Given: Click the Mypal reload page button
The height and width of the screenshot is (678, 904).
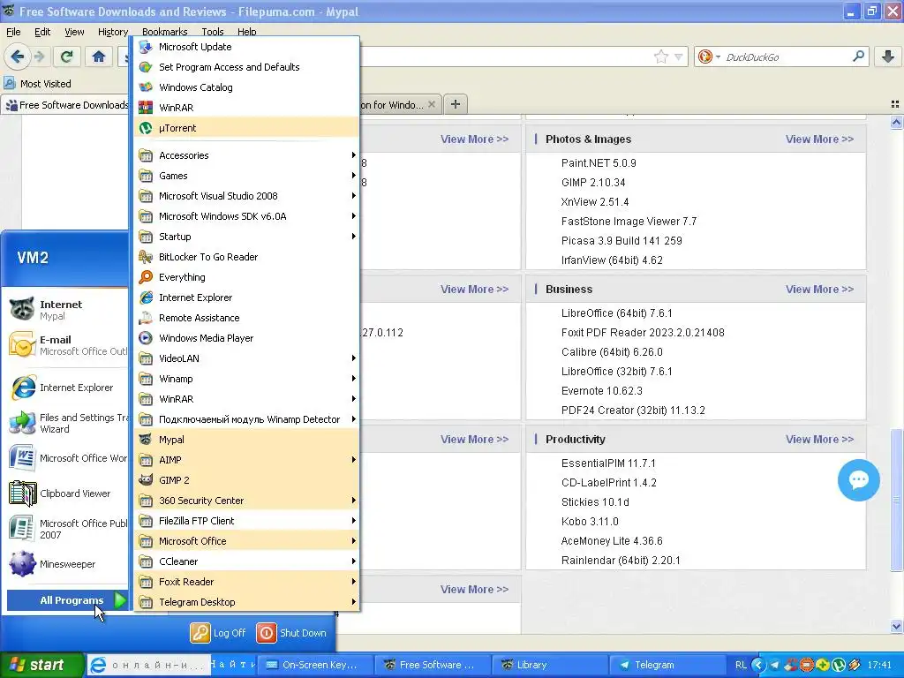Looking at the screenshot, I should click(x=67, y=56).
